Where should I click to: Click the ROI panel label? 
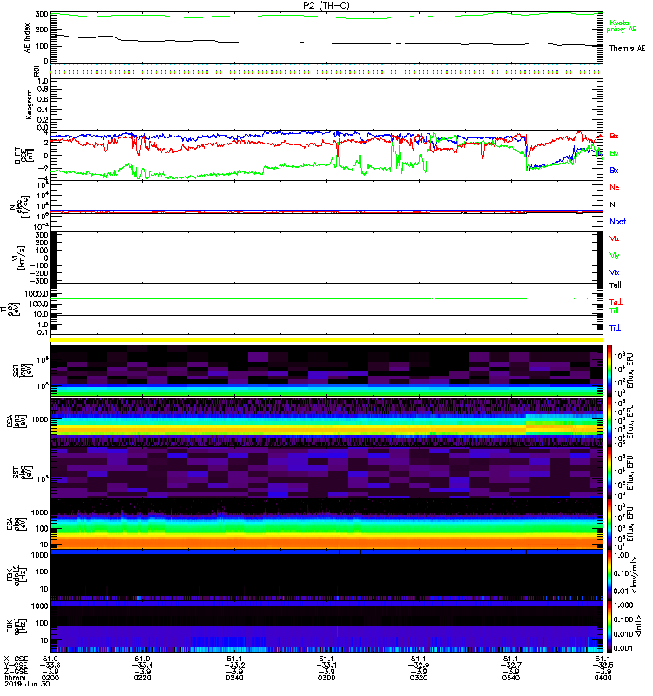[x=37, y=70]
